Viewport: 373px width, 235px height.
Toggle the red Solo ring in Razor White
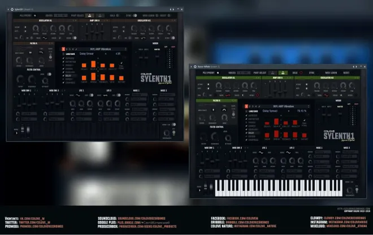click(x=301, y=72)
